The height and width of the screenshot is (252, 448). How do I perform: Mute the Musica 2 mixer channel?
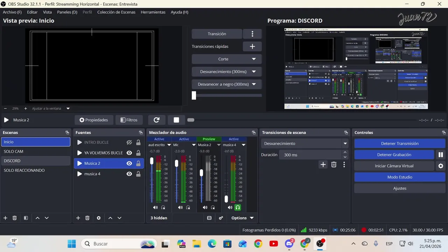[205, 208]
